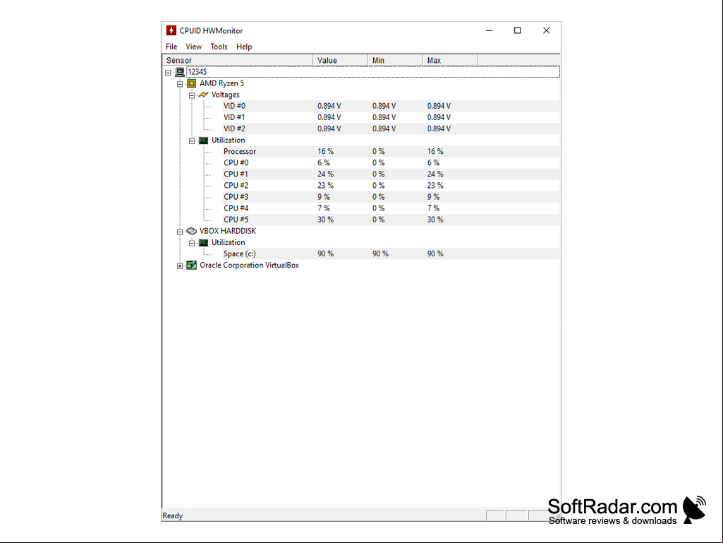This screenshot has height=543, width=723.
Task: Select the Oracle Corporation VirtualBox label
Action: [x=250, y=265]
